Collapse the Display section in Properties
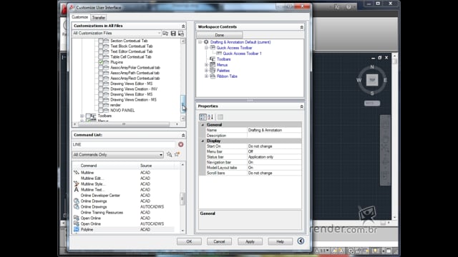 point(203,141)
